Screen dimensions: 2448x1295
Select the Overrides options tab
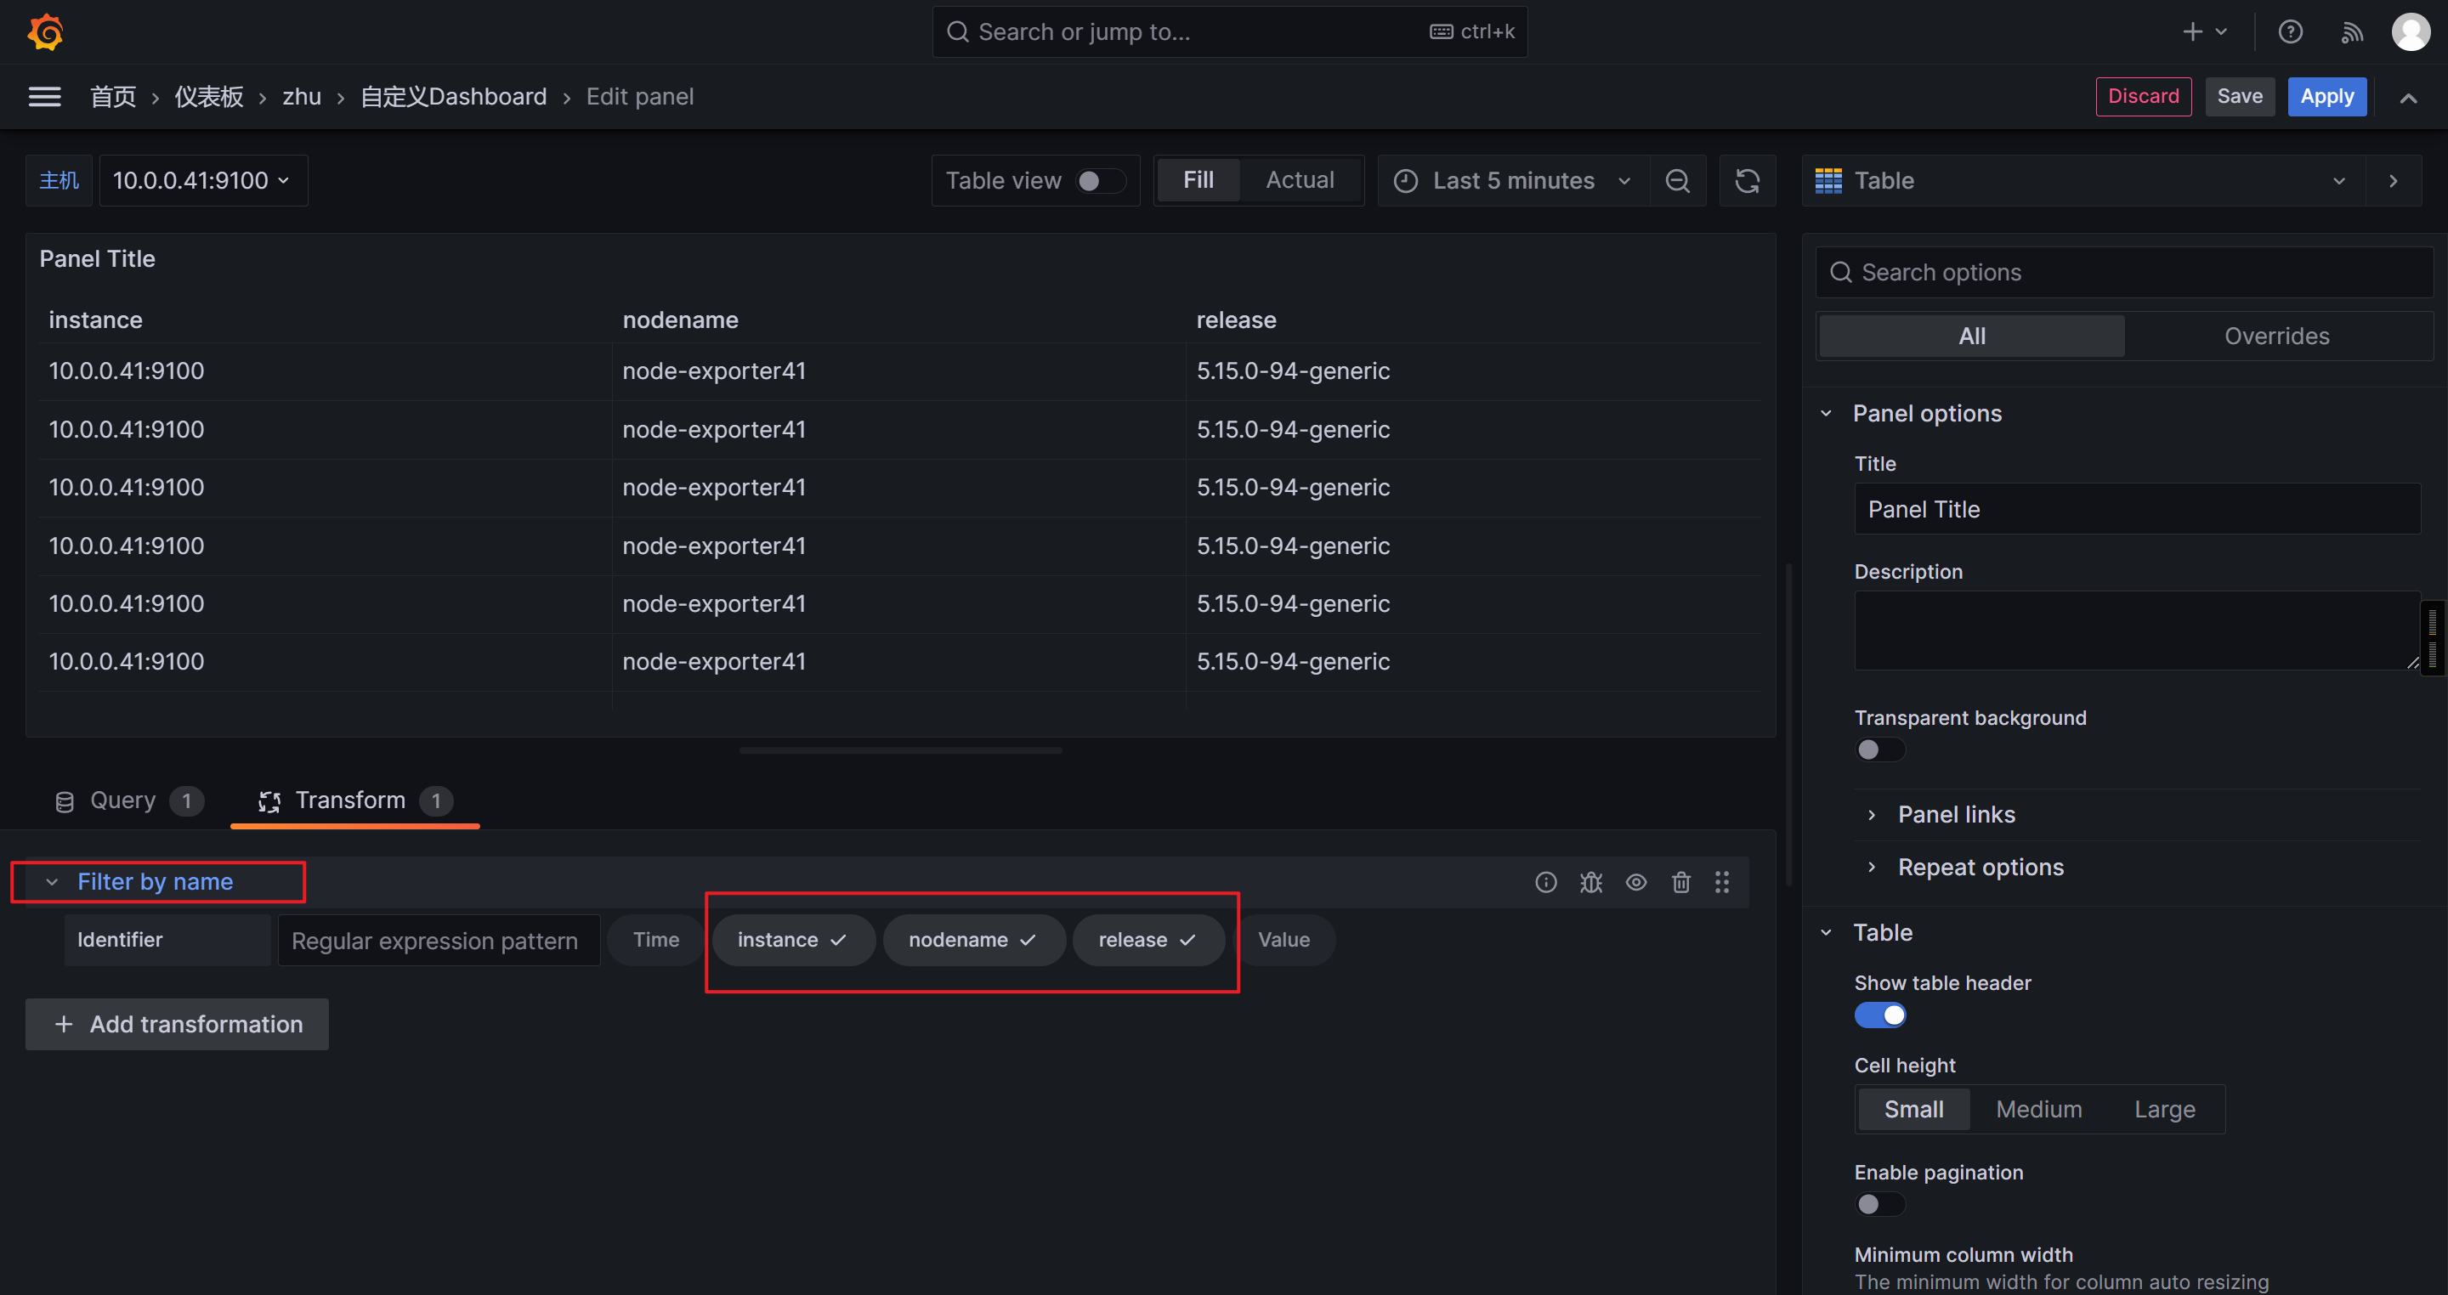pos(2276,336)
